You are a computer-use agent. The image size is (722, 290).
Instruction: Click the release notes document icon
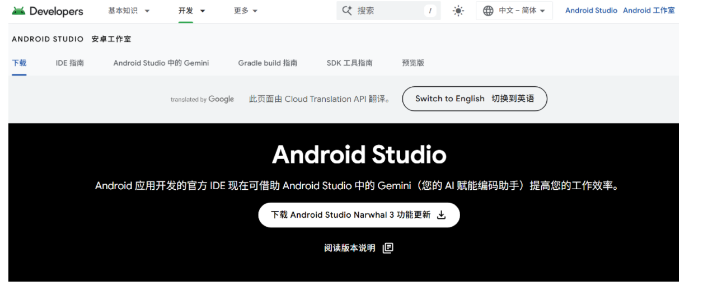pos(388,248)
